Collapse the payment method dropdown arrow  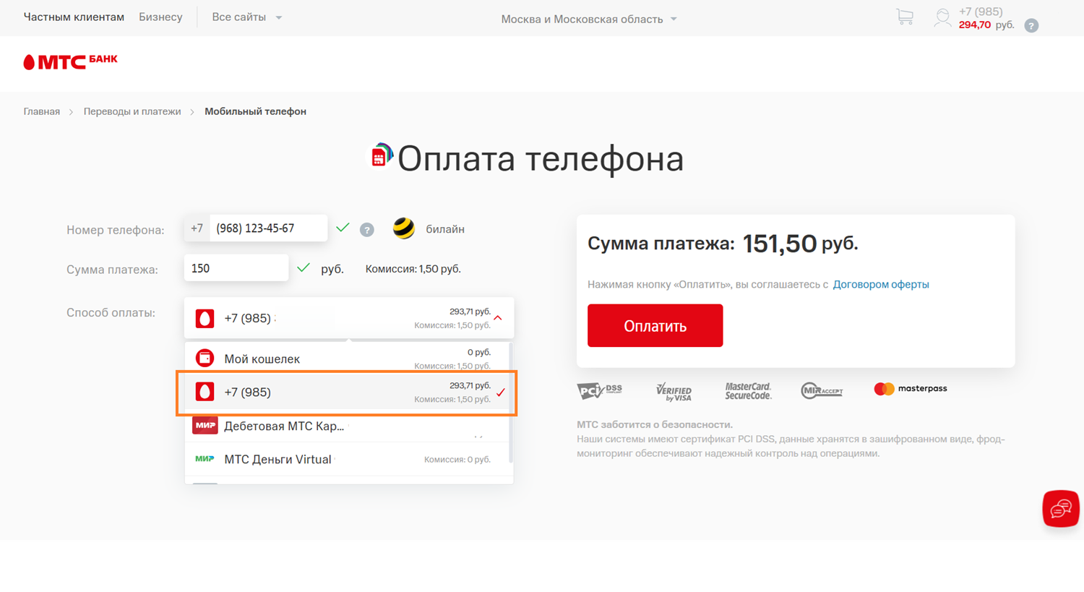[x=498, y=318]
